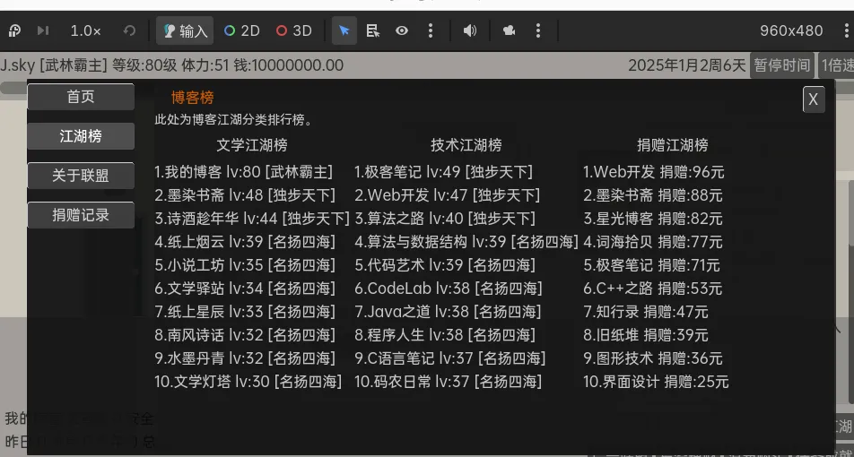Select row 1.极客笔记 lv:49
Image resolution: width=854 pixels, height=457 pixels.
click(x=443, y=172)
